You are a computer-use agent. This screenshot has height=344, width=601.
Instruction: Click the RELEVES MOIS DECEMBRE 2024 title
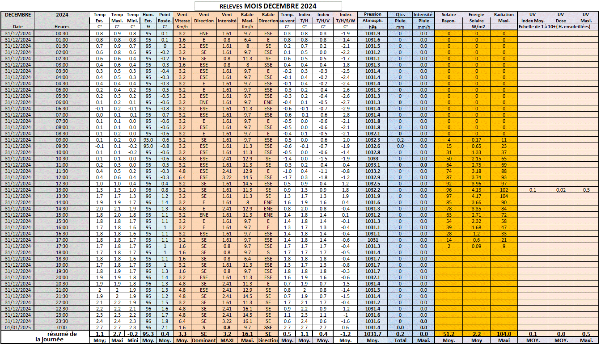pyautogui.click(x=268, y=6)
